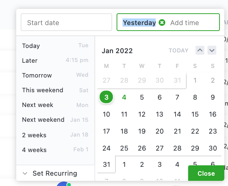228x186 pixels.
Task: Select the This weekend option
Action: [x=55, y=90]
